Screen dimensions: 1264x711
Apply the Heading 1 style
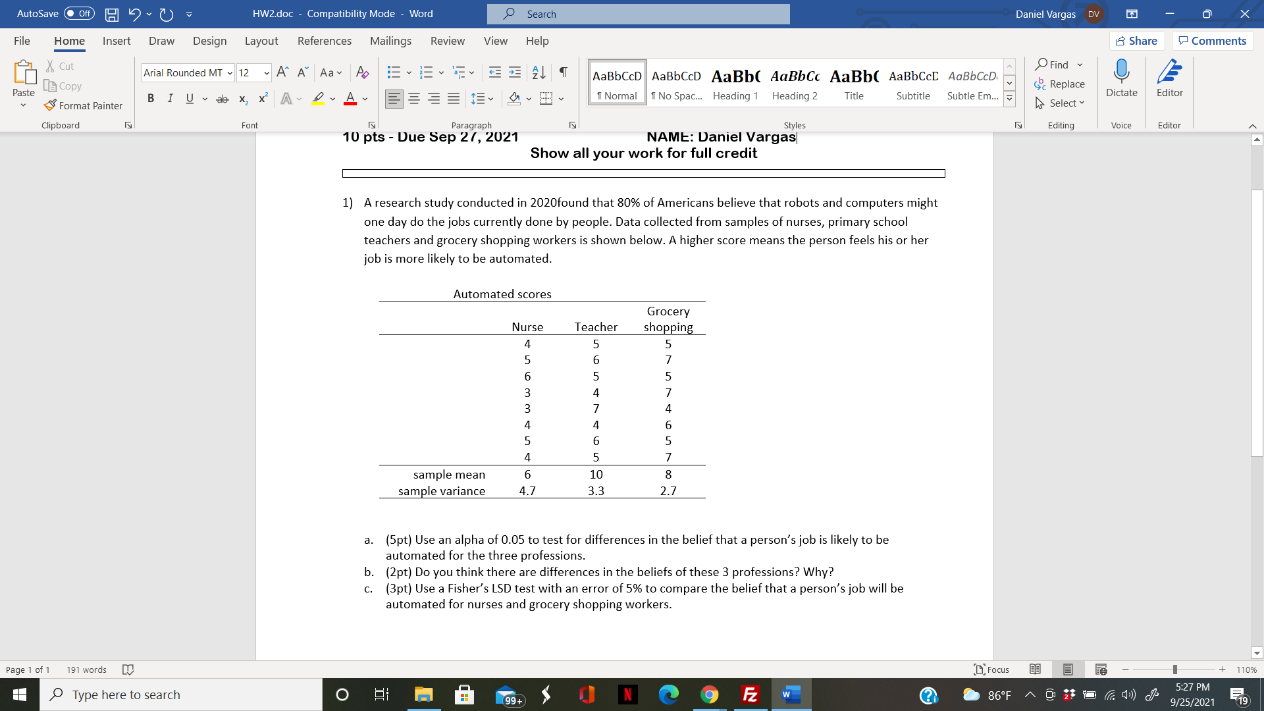(735, 82)
